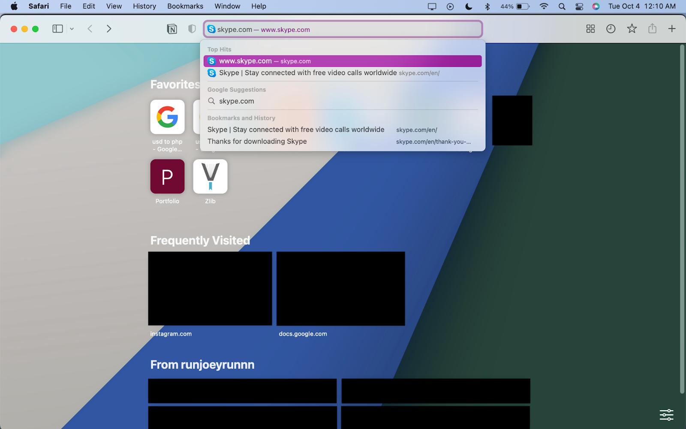This screenshot has width=686, height=429.
Task: Open the Edit menu
Action: pyautogui.click(x=89, y=6)
